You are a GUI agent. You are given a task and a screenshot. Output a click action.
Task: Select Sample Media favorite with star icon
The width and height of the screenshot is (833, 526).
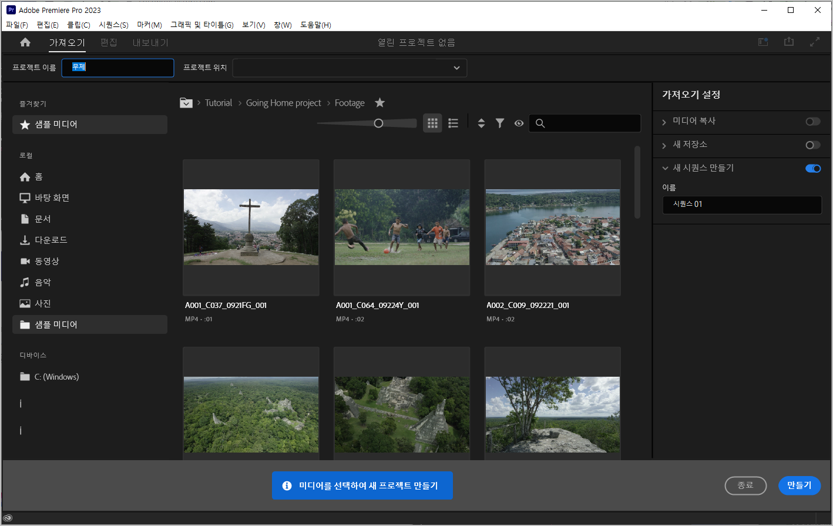(x=90, y=125)
